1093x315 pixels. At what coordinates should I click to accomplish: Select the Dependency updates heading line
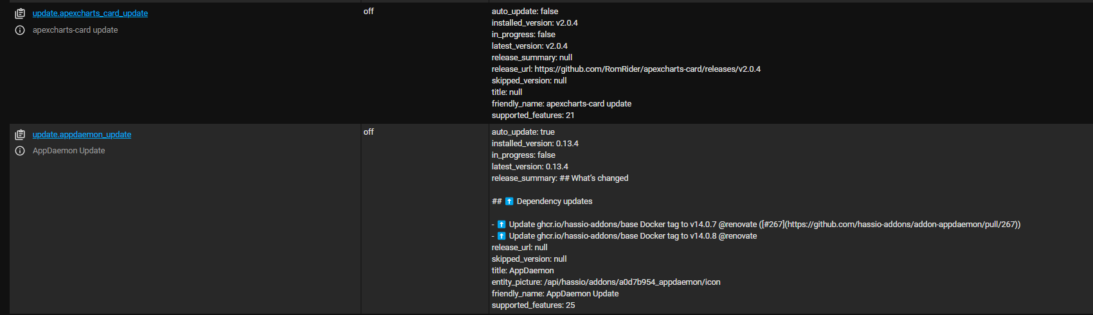pyautogui.click(x=542, y=201)
